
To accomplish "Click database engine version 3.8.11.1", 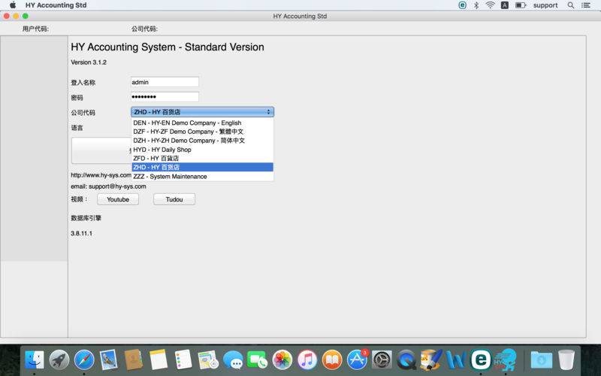I will pos(81,233).
